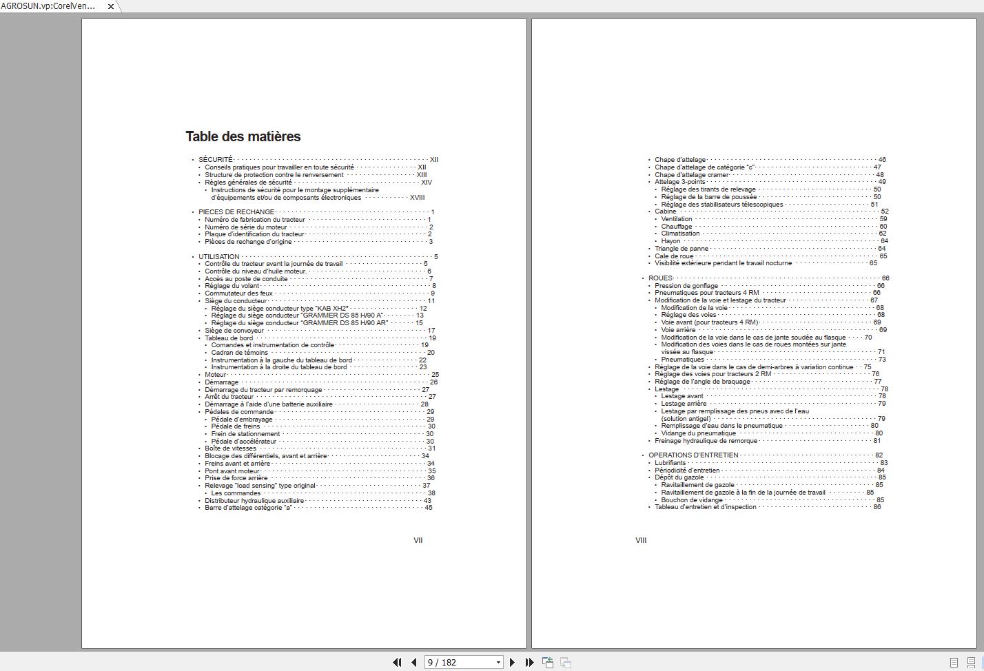Go to the first page
The image size is (984, 671).
pyautogui.click(x=397, y=662)
